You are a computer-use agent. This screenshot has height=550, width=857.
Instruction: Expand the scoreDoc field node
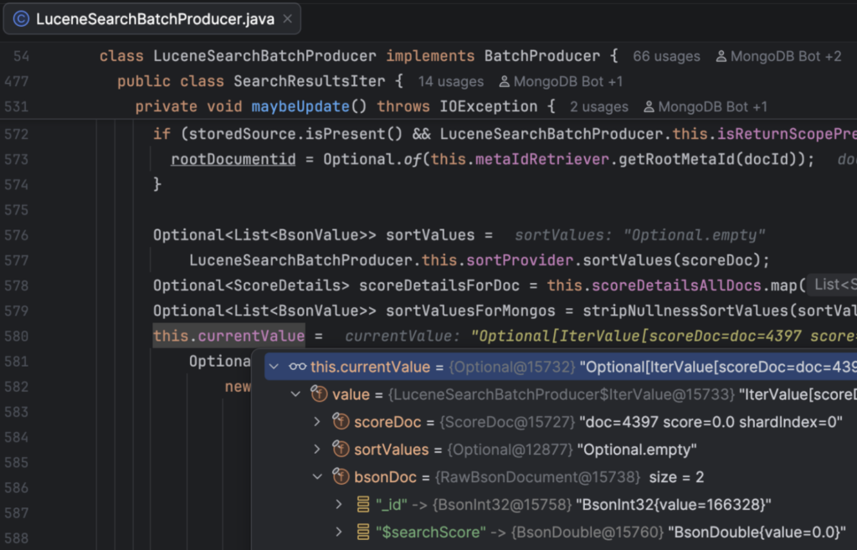pyautogui.click(x=317, y=422)
